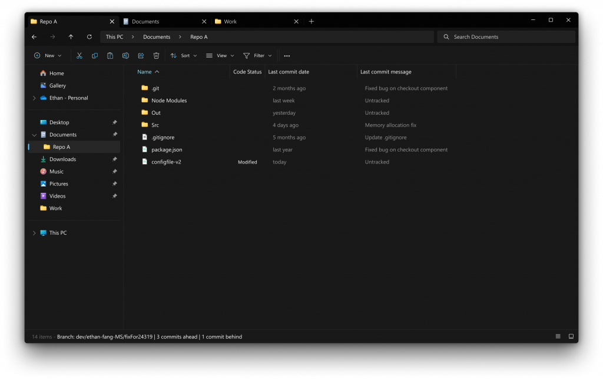Expand the This PC tree node

click(x=34, y=233)
